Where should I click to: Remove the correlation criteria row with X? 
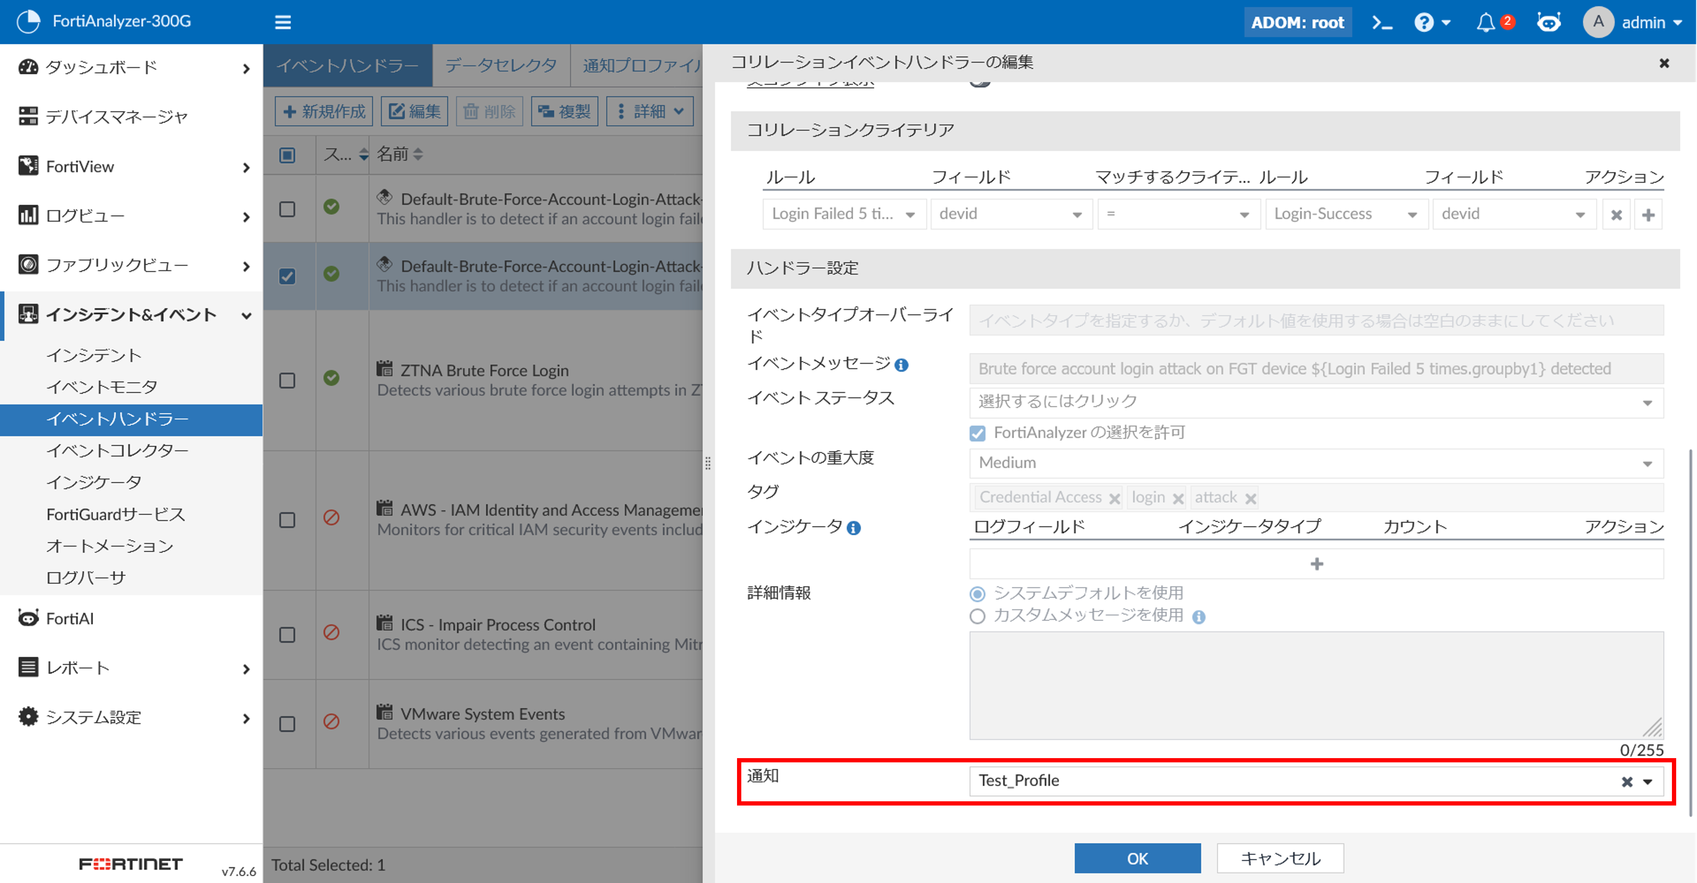coord(1616,215)
